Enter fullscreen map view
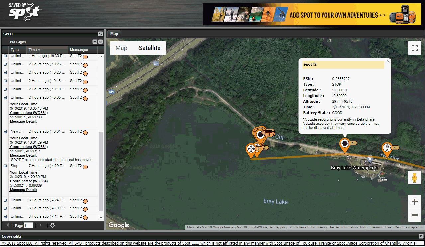 point(414,48)
